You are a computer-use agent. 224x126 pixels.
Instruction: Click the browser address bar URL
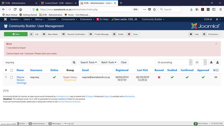pyautogui.click(x=69, y=10)
